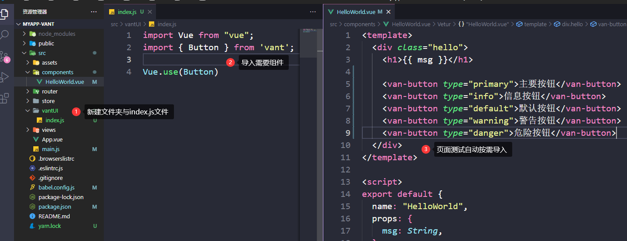The image size is (627, 241).
Task: Open the Search view icon
Action: point(5,35)
